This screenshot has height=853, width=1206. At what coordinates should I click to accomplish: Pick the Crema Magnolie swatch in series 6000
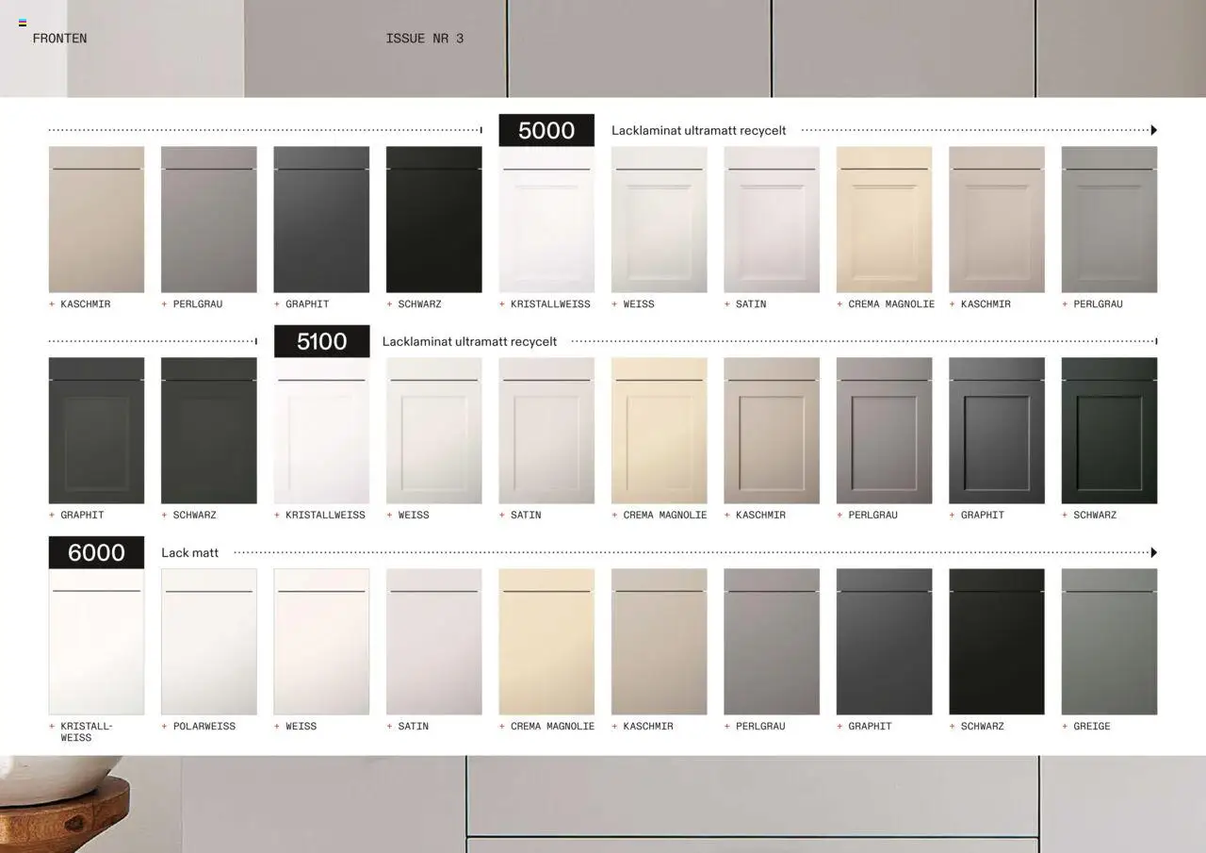click(x=546, y=641)
